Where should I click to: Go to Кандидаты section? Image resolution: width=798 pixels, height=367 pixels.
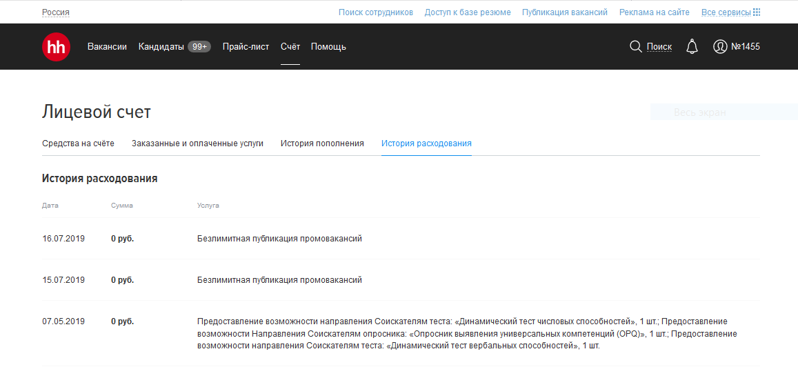pyautogui.click(x=161, y=47)
